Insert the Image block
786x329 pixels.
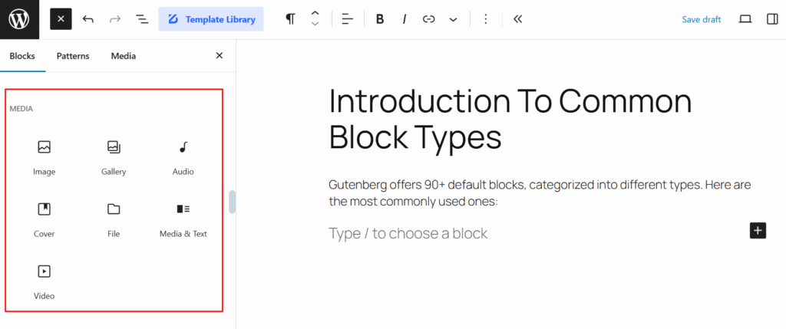click(x=44, y=158)
